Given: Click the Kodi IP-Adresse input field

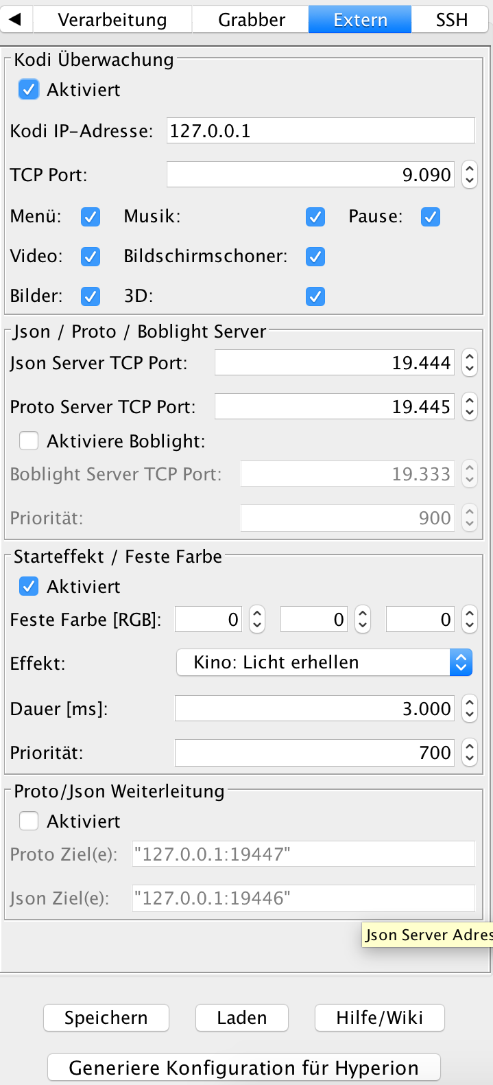Looking at the screenshot, I should click(x=320, y=130).
